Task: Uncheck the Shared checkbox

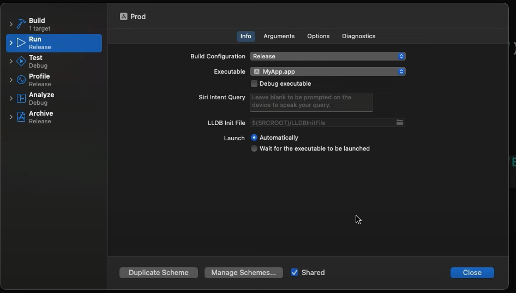Action: (295, 273)
